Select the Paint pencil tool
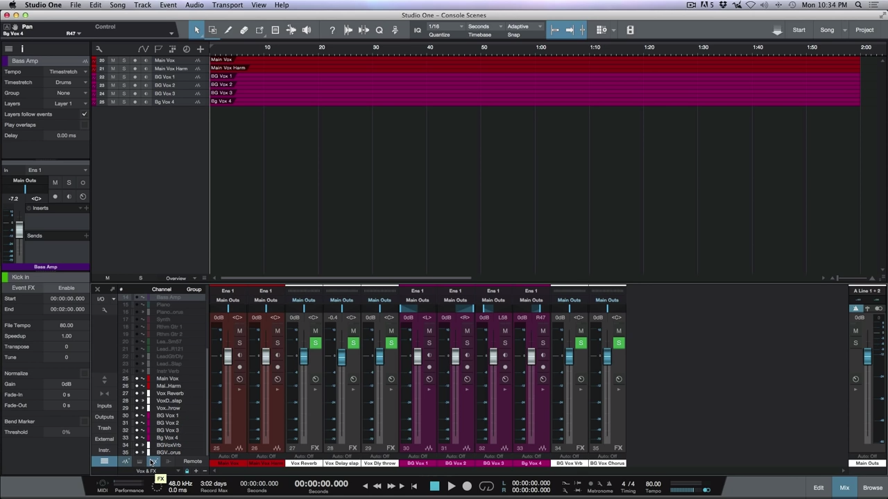The image size is (888, 499). coord(228,30)
